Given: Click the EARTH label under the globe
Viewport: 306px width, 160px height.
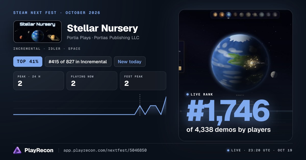Looking at the screenshot, I should [x=240, y=95].
